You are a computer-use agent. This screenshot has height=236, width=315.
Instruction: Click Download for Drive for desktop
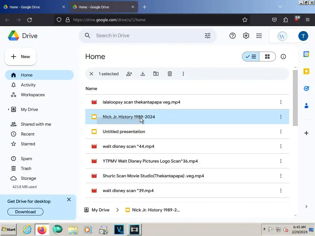pos(25,212)
